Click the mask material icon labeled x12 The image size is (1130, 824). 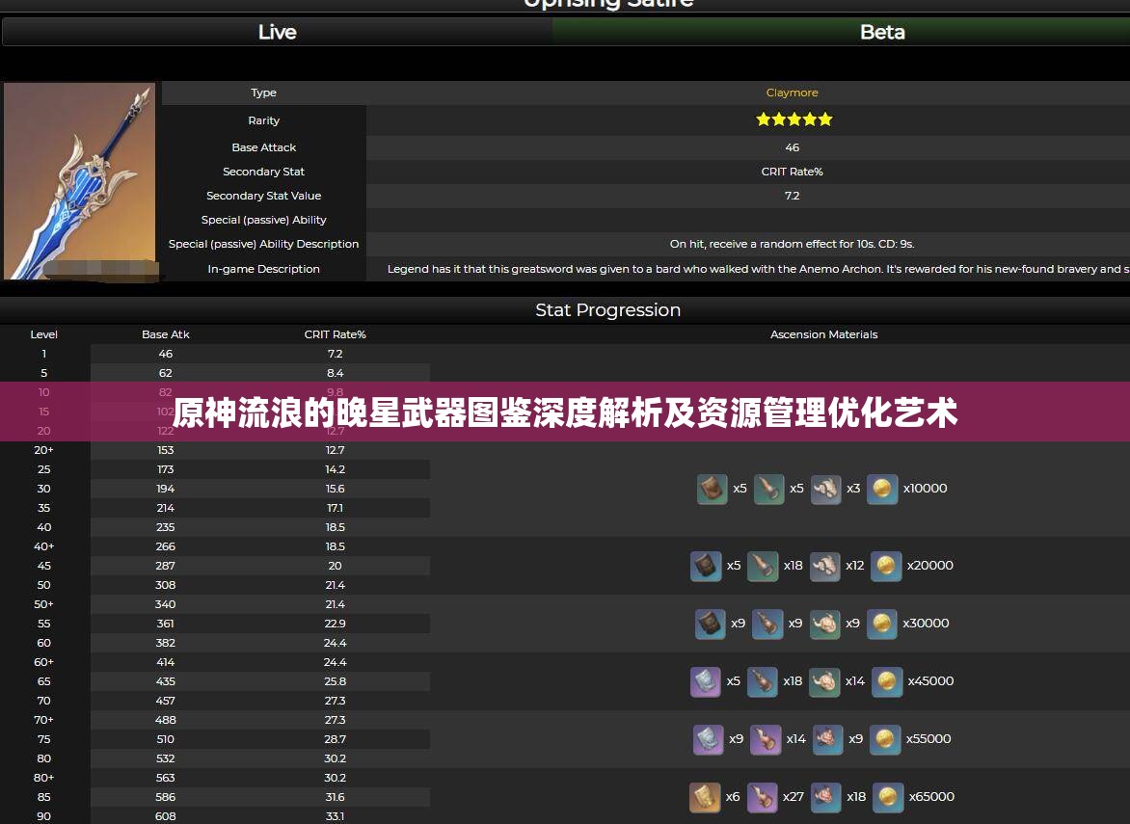click(825, 566)
